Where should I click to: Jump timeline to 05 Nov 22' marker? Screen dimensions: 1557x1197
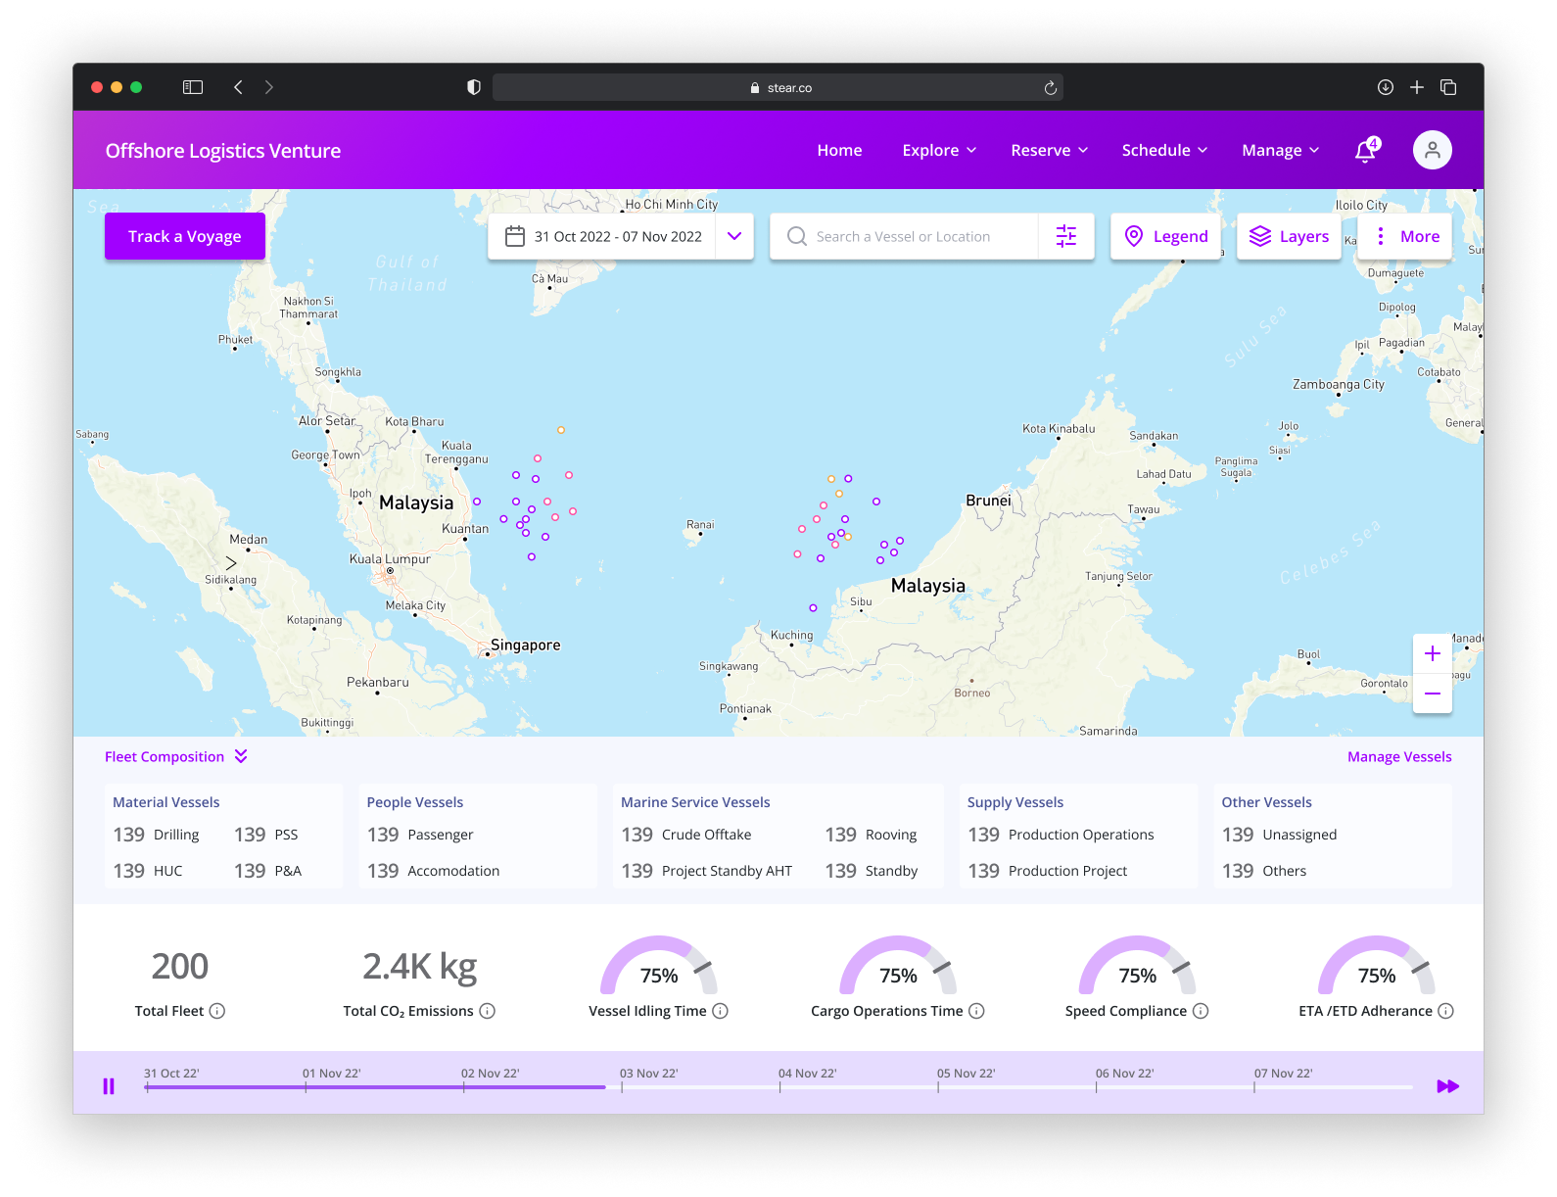pos(938,1086)
